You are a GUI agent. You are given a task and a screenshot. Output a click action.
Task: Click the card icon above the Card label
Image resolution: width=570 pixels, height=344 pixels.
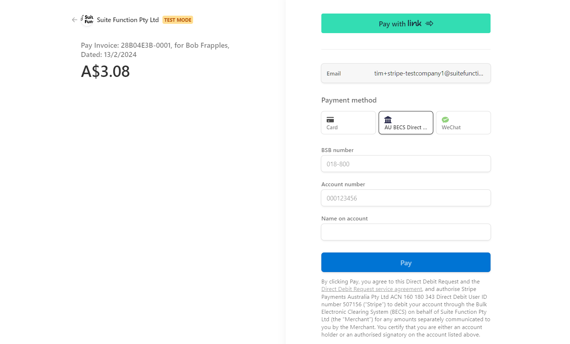pos(331,119)
